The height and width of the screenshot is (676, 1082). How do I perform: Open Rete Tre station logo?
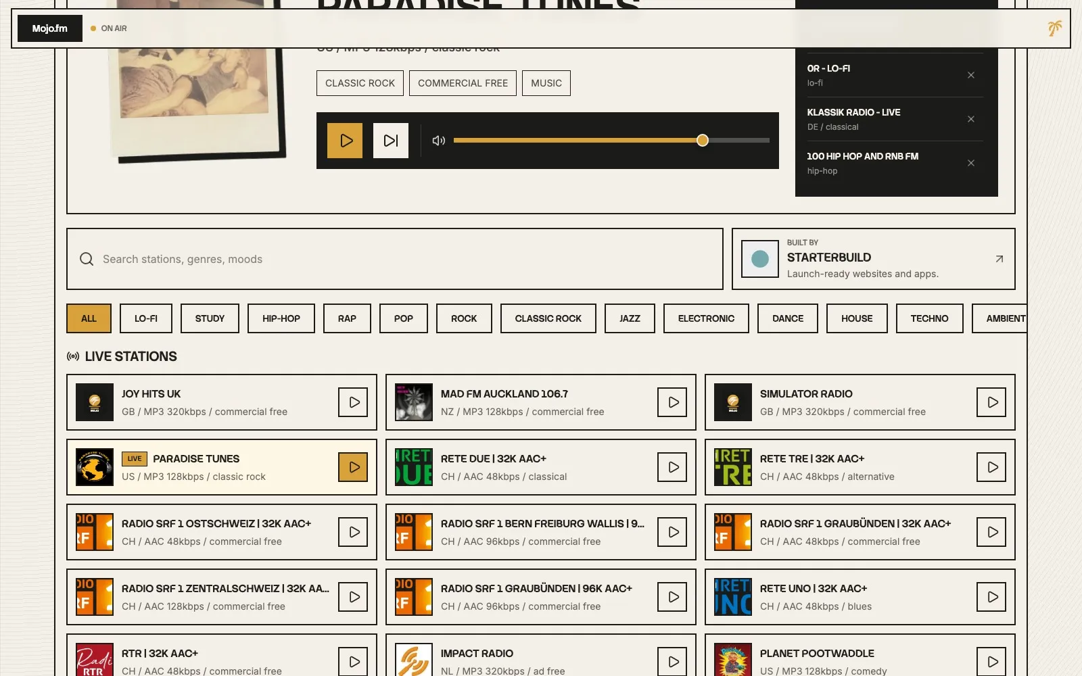click(x=733, y=467)
